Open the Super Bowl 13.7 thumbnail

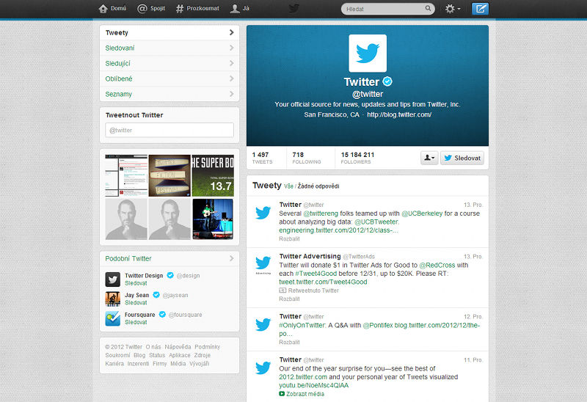click(213, 175)
